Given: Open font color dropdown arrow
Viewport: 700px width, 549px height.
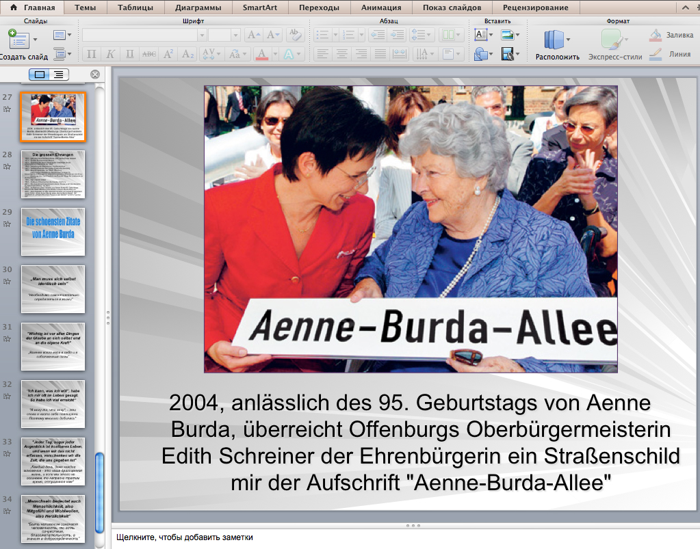Looking at the screenshot, I should pos(275,54).
